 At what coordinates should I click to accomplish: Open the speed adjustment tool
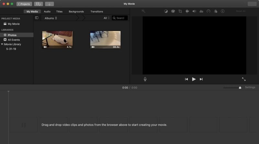click(x=208, y=11)
